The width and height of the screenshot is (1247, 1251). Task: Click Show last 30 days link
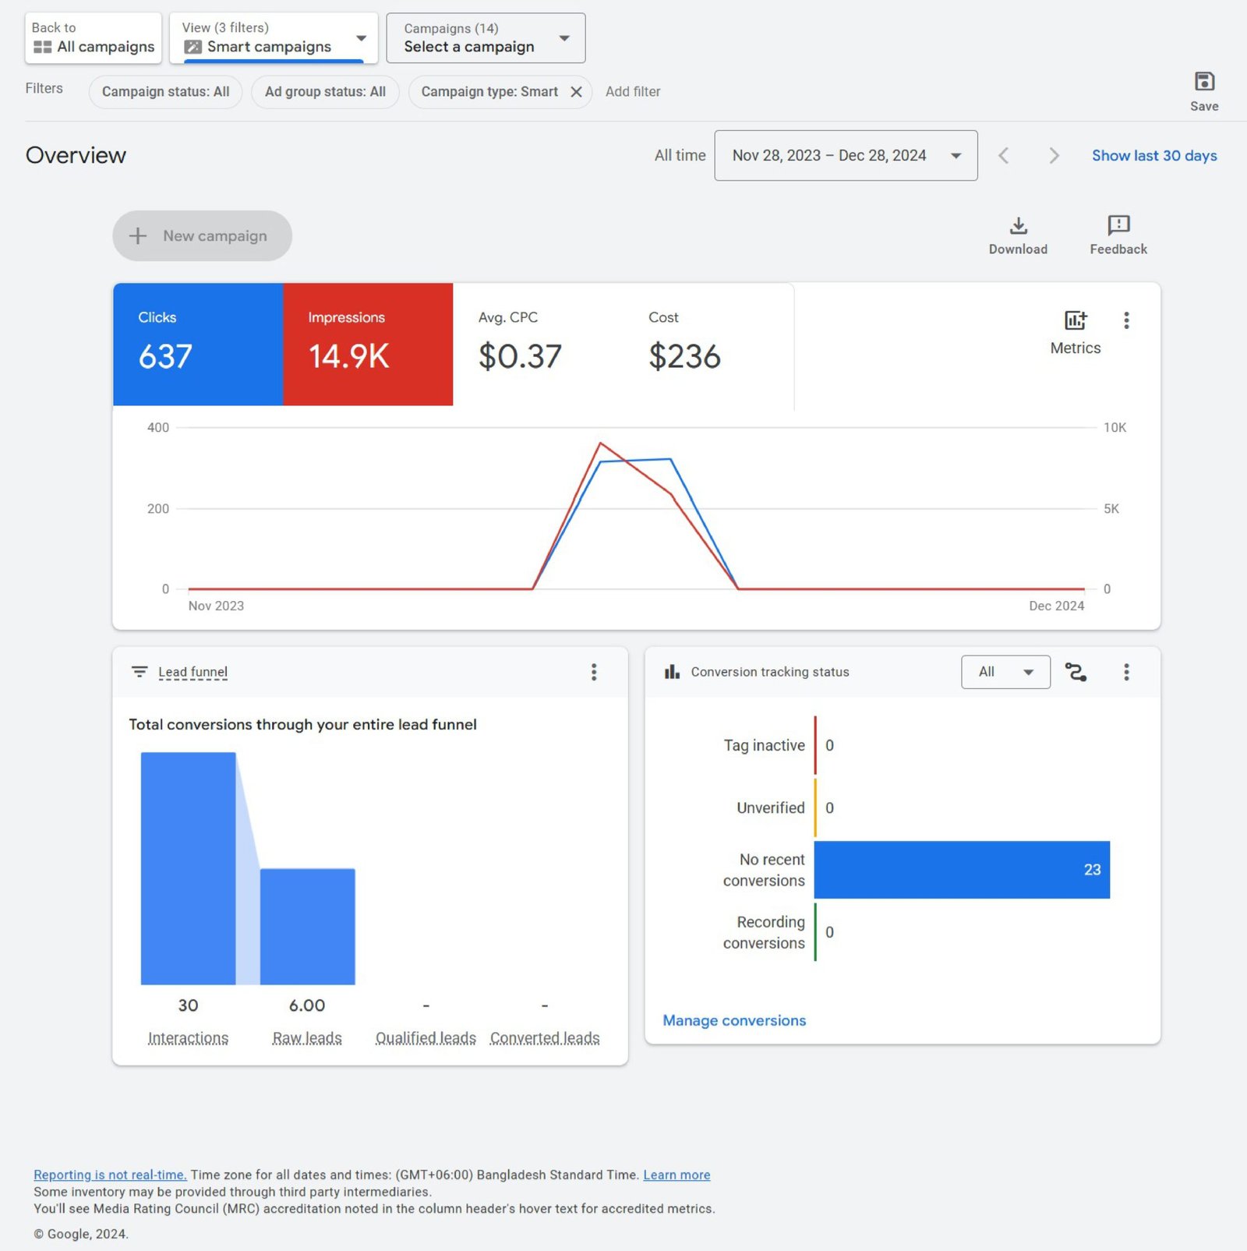(1153, 156)
